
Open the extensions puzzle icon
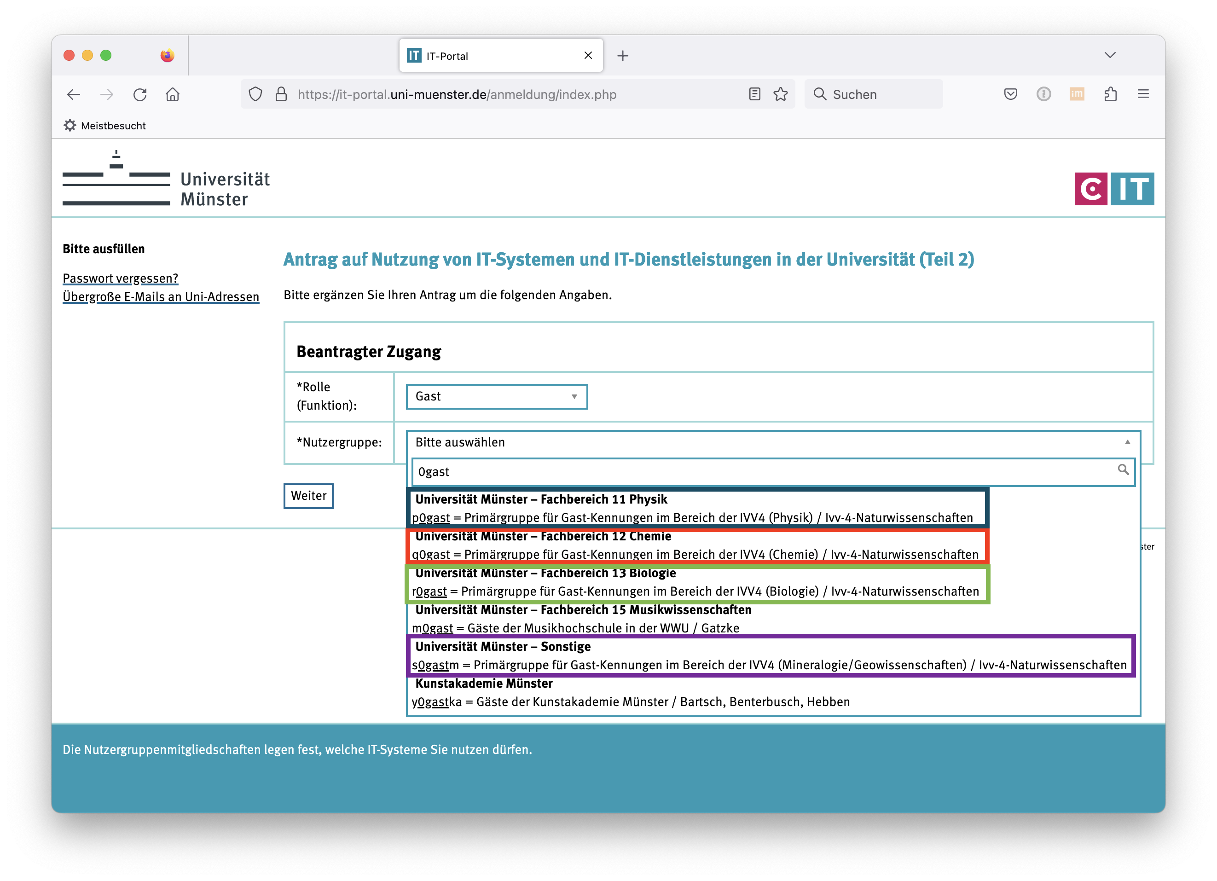1110,94
